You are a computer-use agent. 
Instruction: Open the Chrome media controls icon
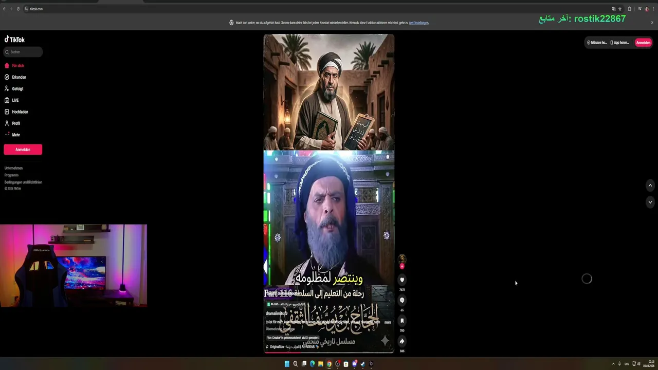click(639, 9)
